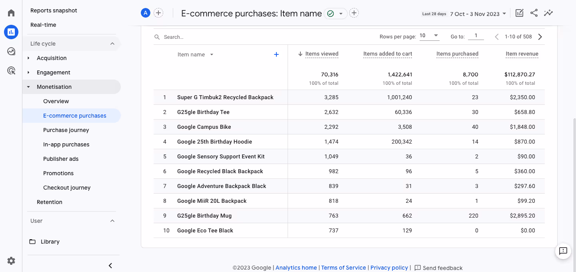
Task: Open the Reports icon in left rail
Action: click(x=11, y=32)
